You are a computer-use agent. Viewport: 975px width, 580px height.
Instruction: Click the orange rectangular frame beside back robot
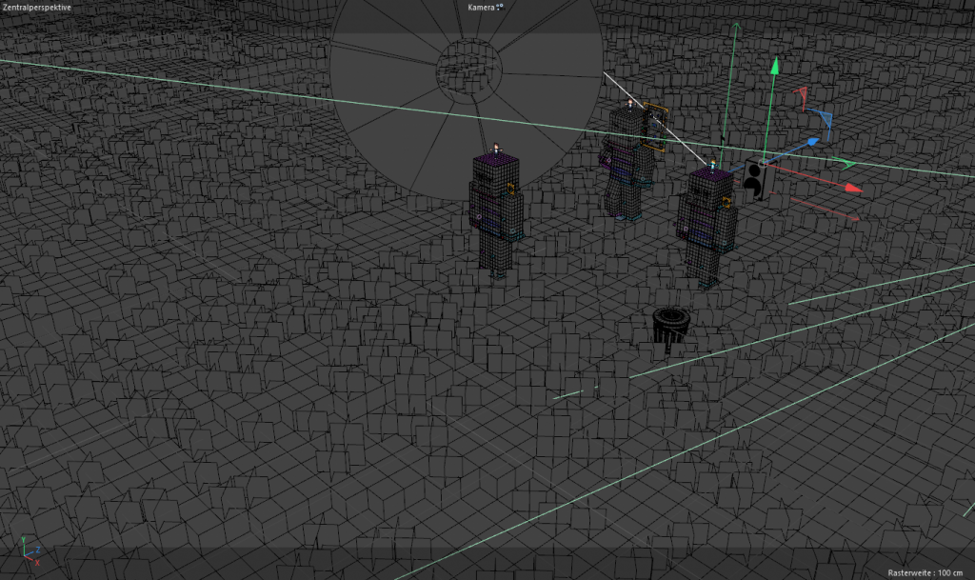point(654,128)
